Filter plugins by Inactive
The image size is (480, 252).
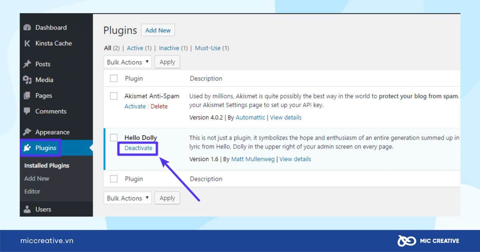pos(169,48)
